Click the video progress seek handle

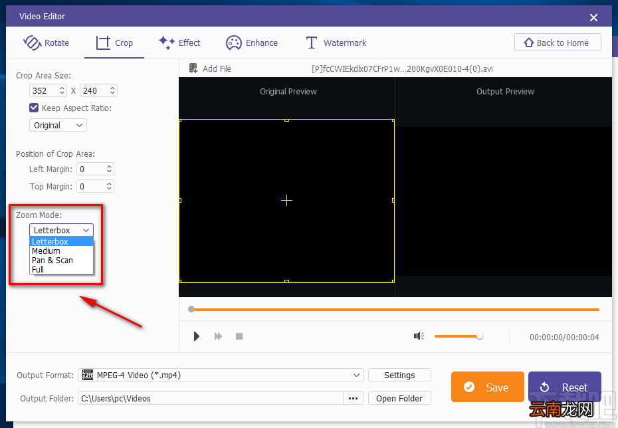coord(191,309)
